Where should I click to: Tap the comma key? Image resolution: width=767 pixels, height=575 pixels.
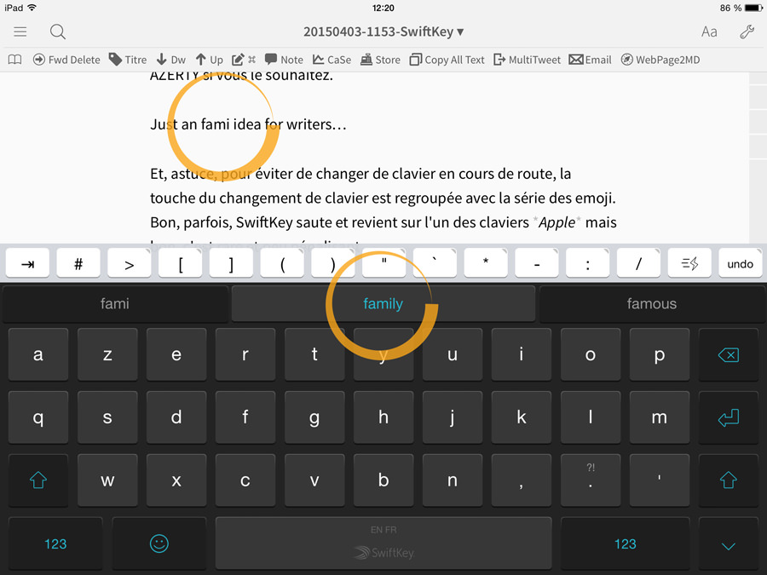coord(521,480)
